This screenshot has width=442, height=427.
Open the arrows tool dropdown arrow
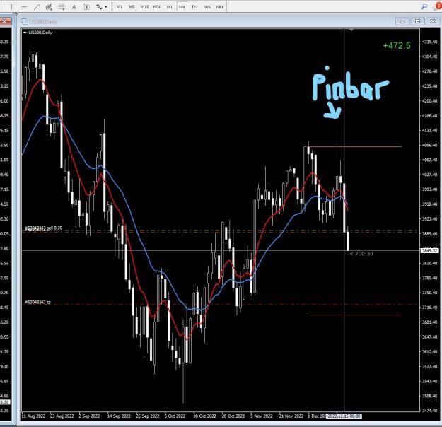[105, 7]
